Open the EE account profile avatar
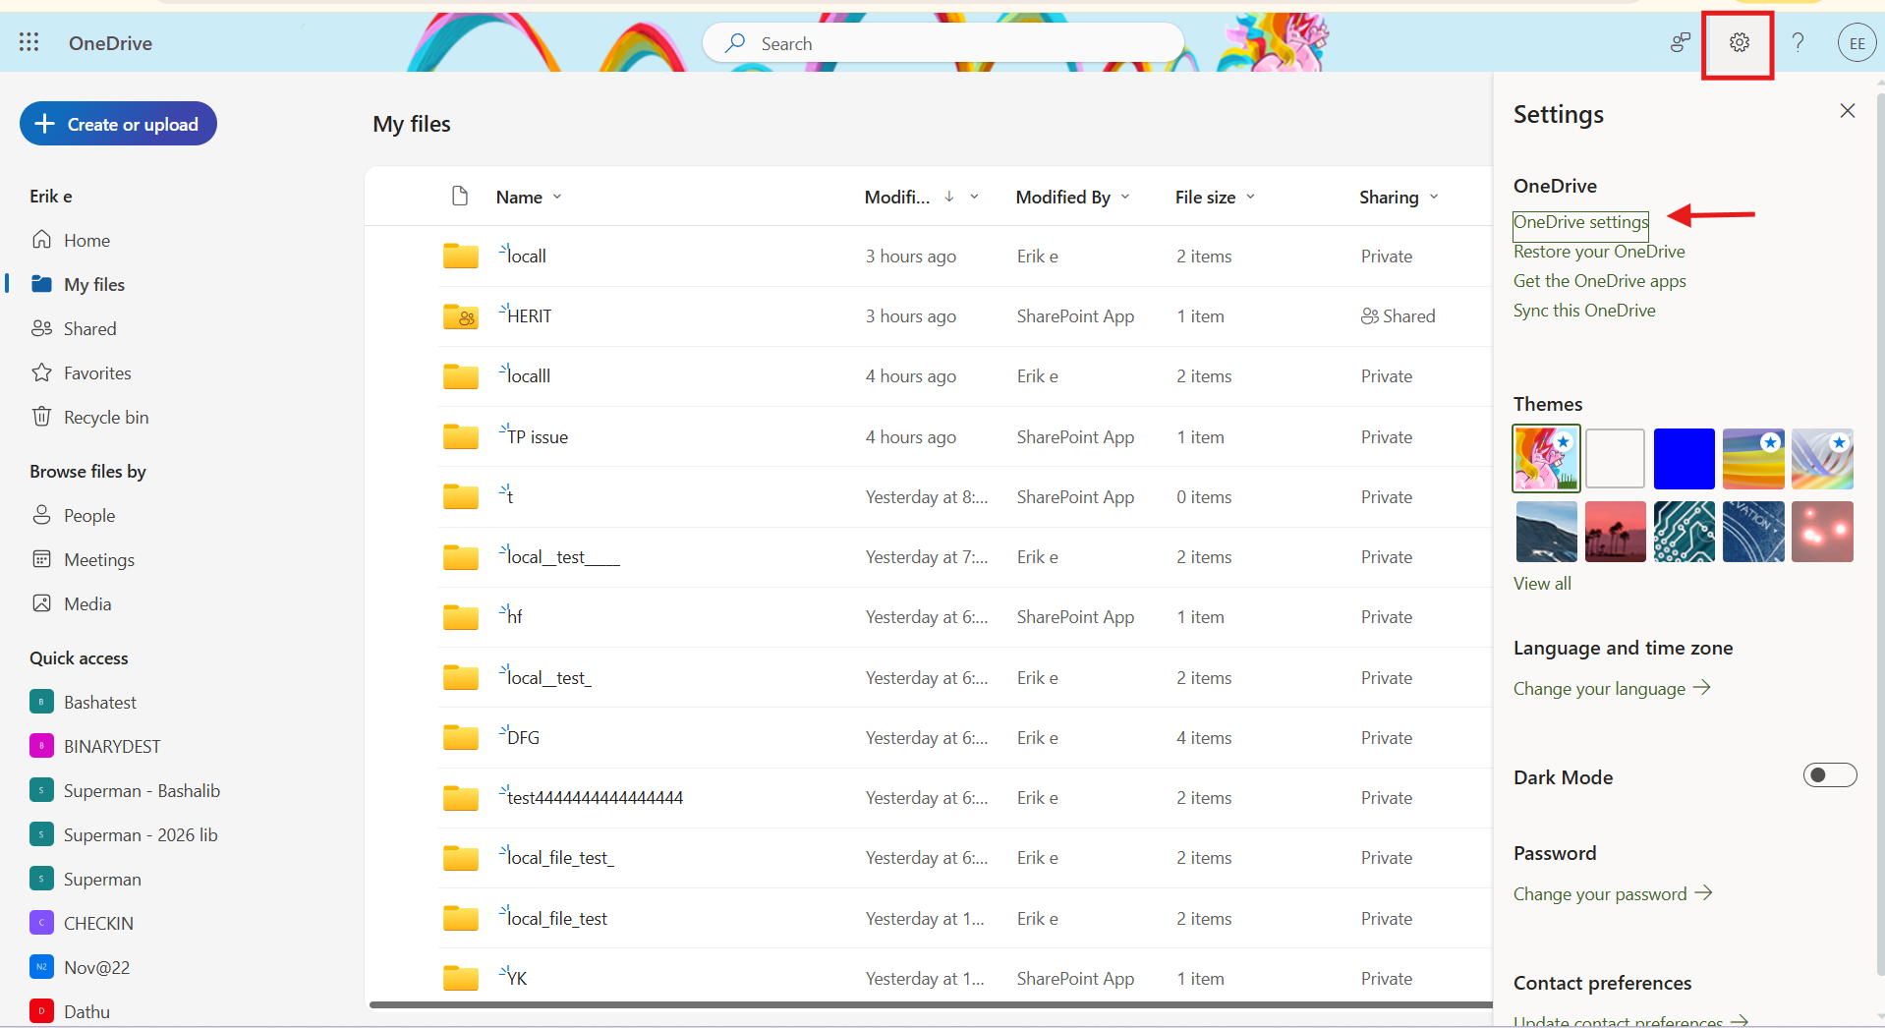 click(1856, 42)
